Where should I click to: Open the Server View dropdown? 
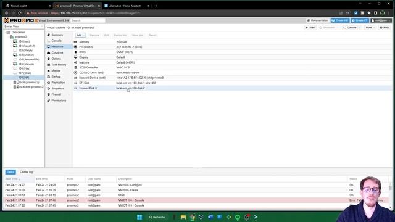(x=23, y=27)
